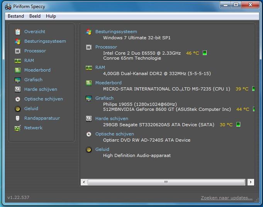Screen dimensions: 263x207
Task: Click the Piriform Speccy app icon in title bar
Action: coord(8,7)
